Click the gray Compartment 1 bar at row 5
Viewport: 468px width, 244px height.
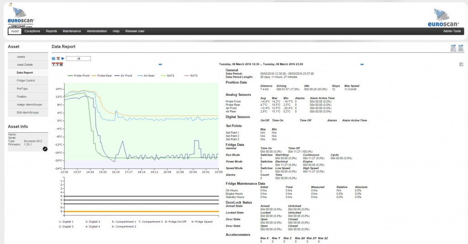[x=142, y=196]
